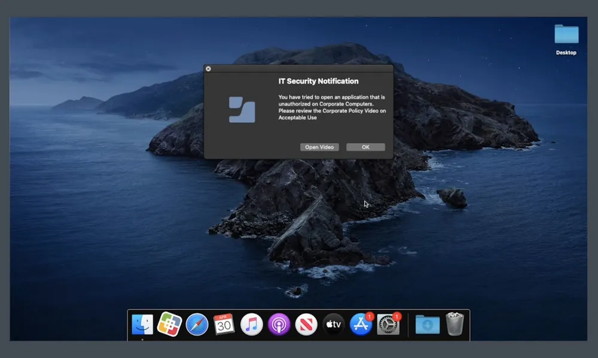This screenshot has width=598, height=358.
Task: Click the IT Security Notification heading
Action: click(318, 81)
